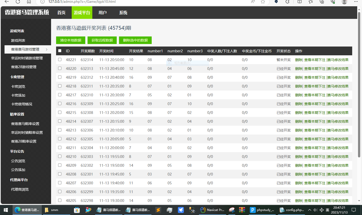Check the box for row ID 48221
Image resolution: width=362 pixels, height=215 pixels.
tap(60, 59)
